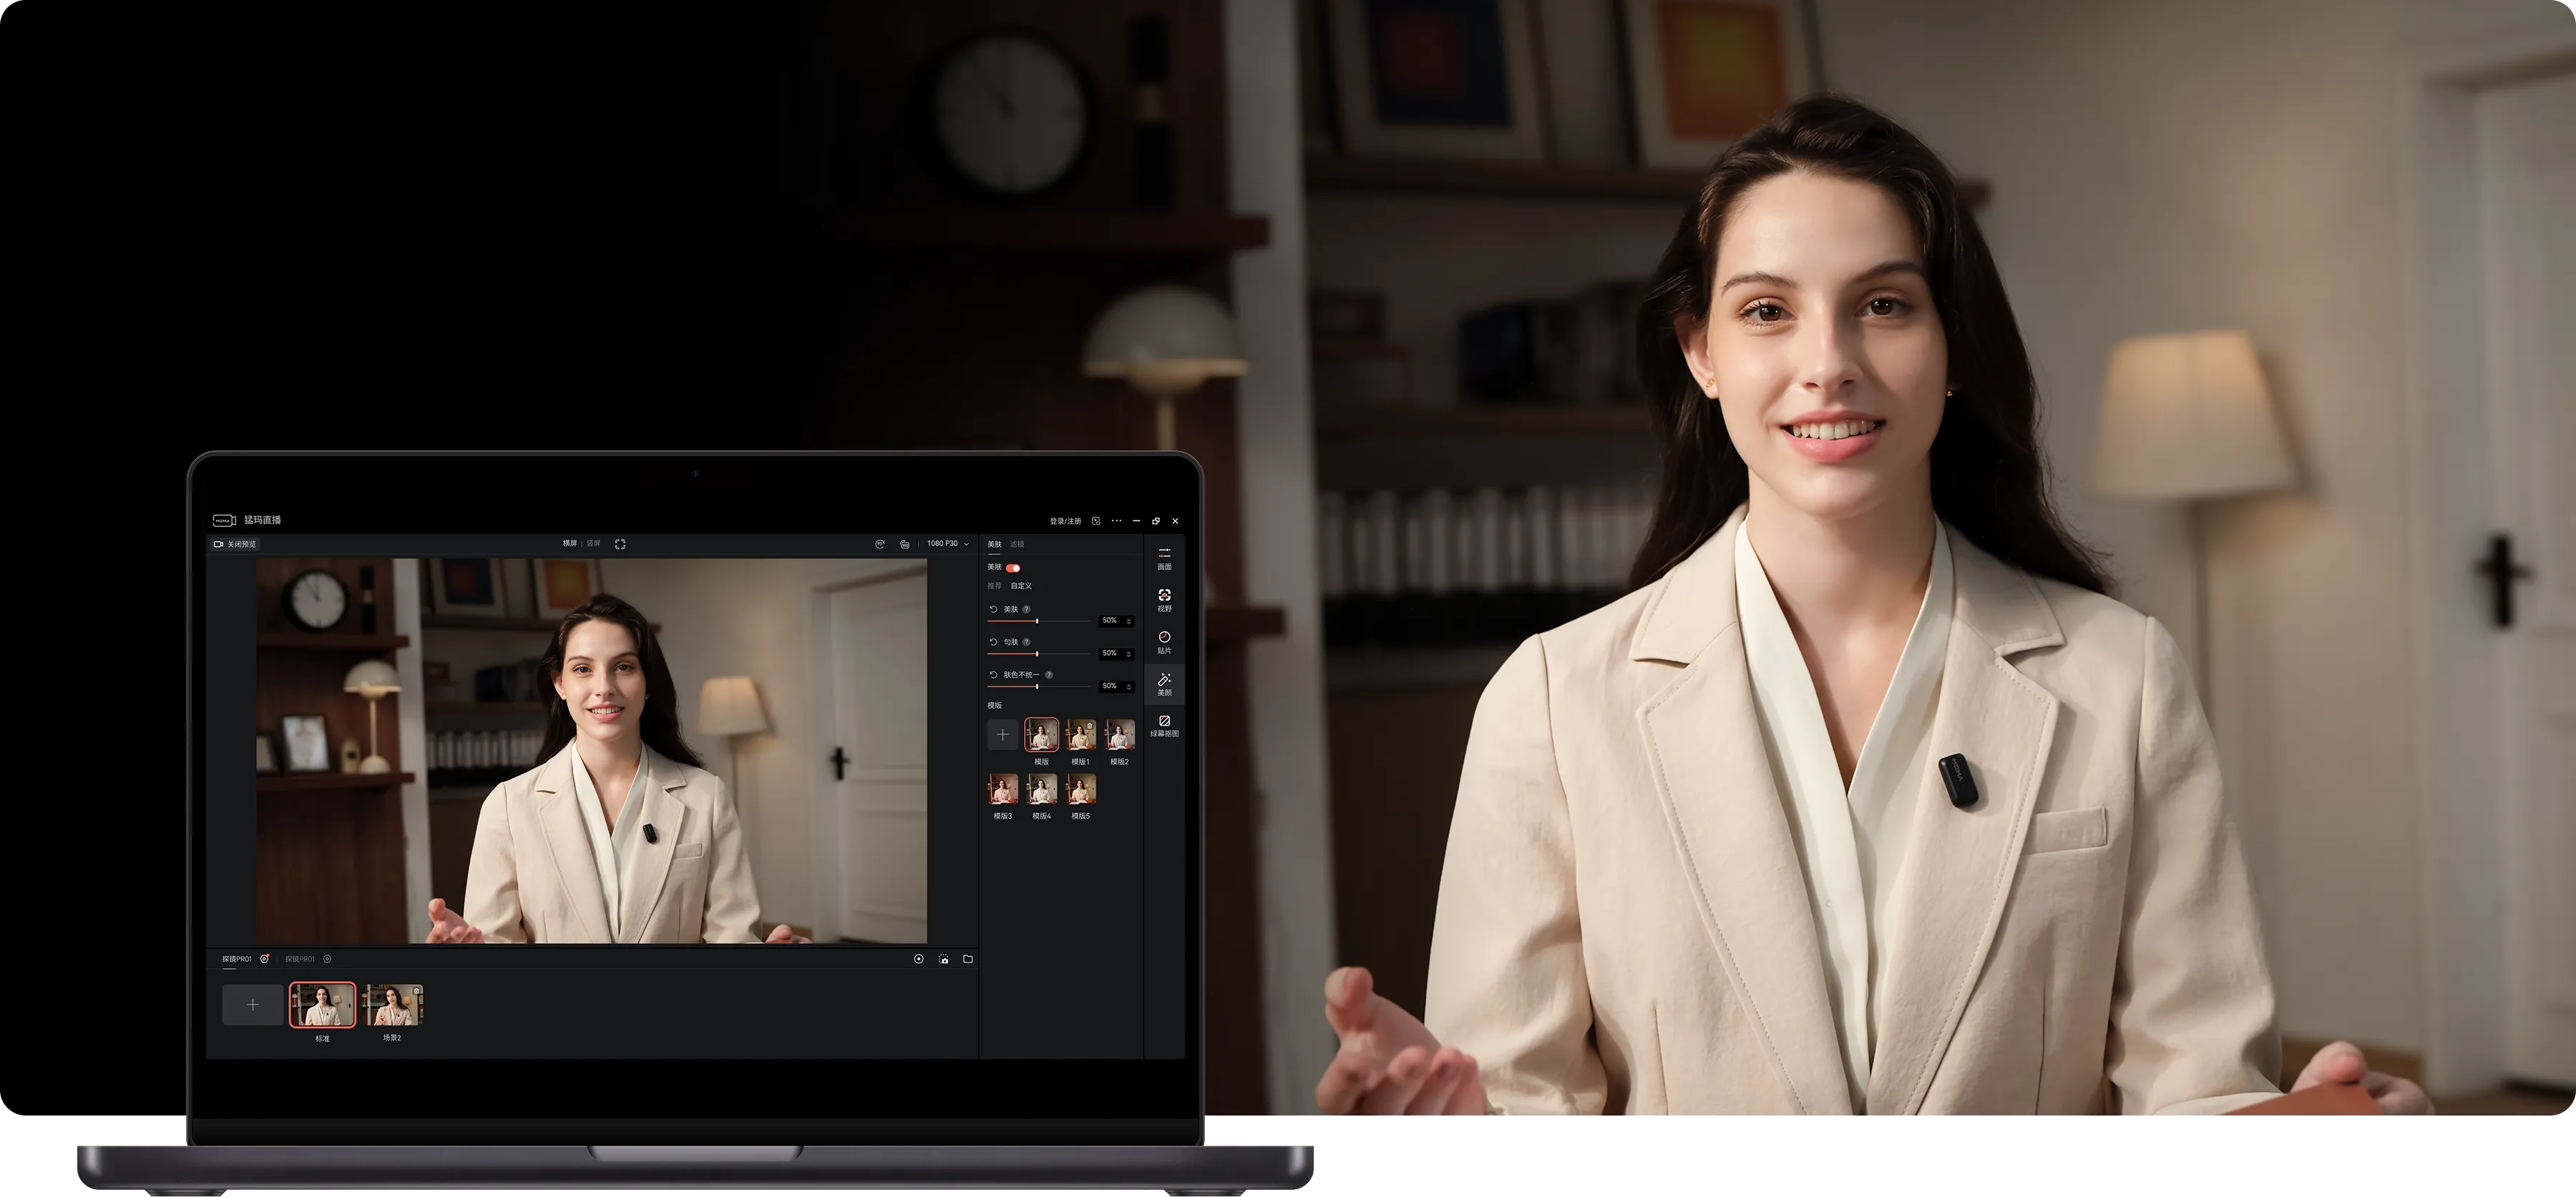2576x1197 pixels.
Task: Click the screenshot capture icon
Action: [x=944, y=959]
